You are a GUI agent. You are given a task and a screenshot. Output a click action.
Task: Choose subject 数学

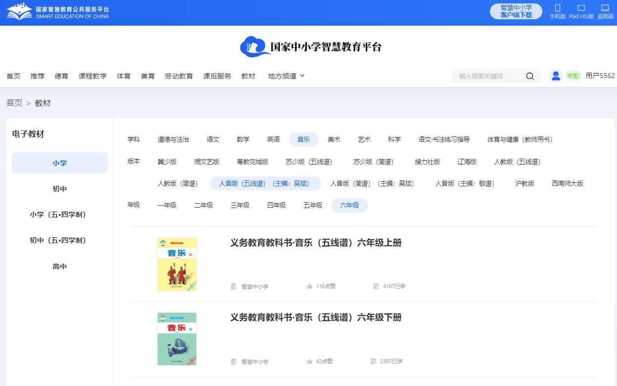(x=243, y=140)
